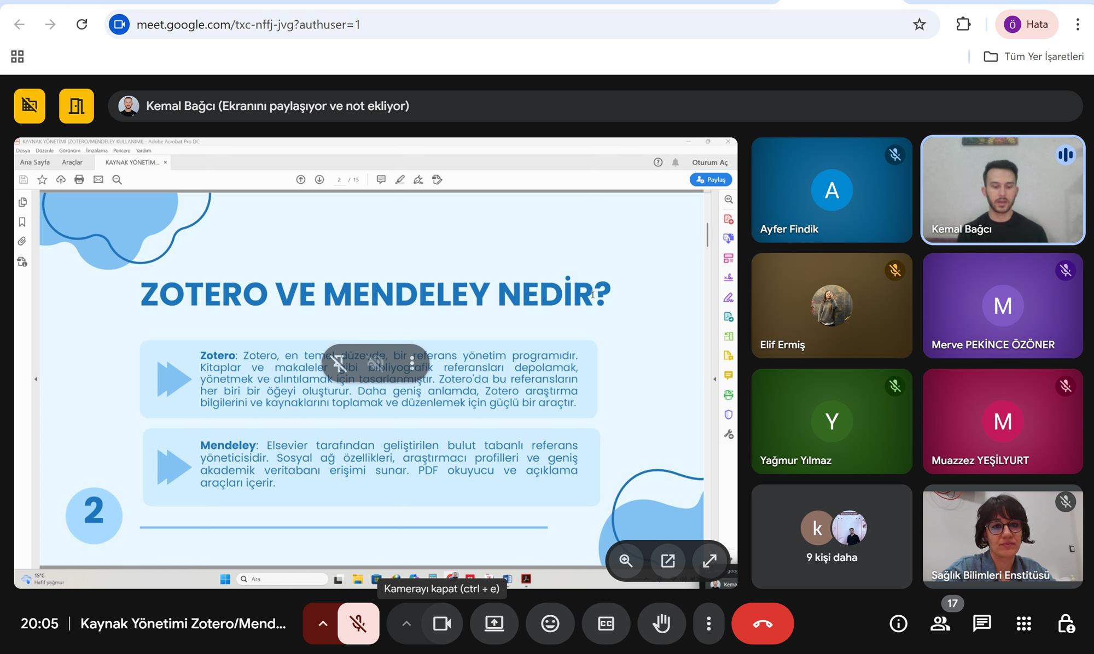Click the Windows Start button in the shared taskbar
Image resolution: width=1094 pixels, height=654 pixels.
(225, 579)
